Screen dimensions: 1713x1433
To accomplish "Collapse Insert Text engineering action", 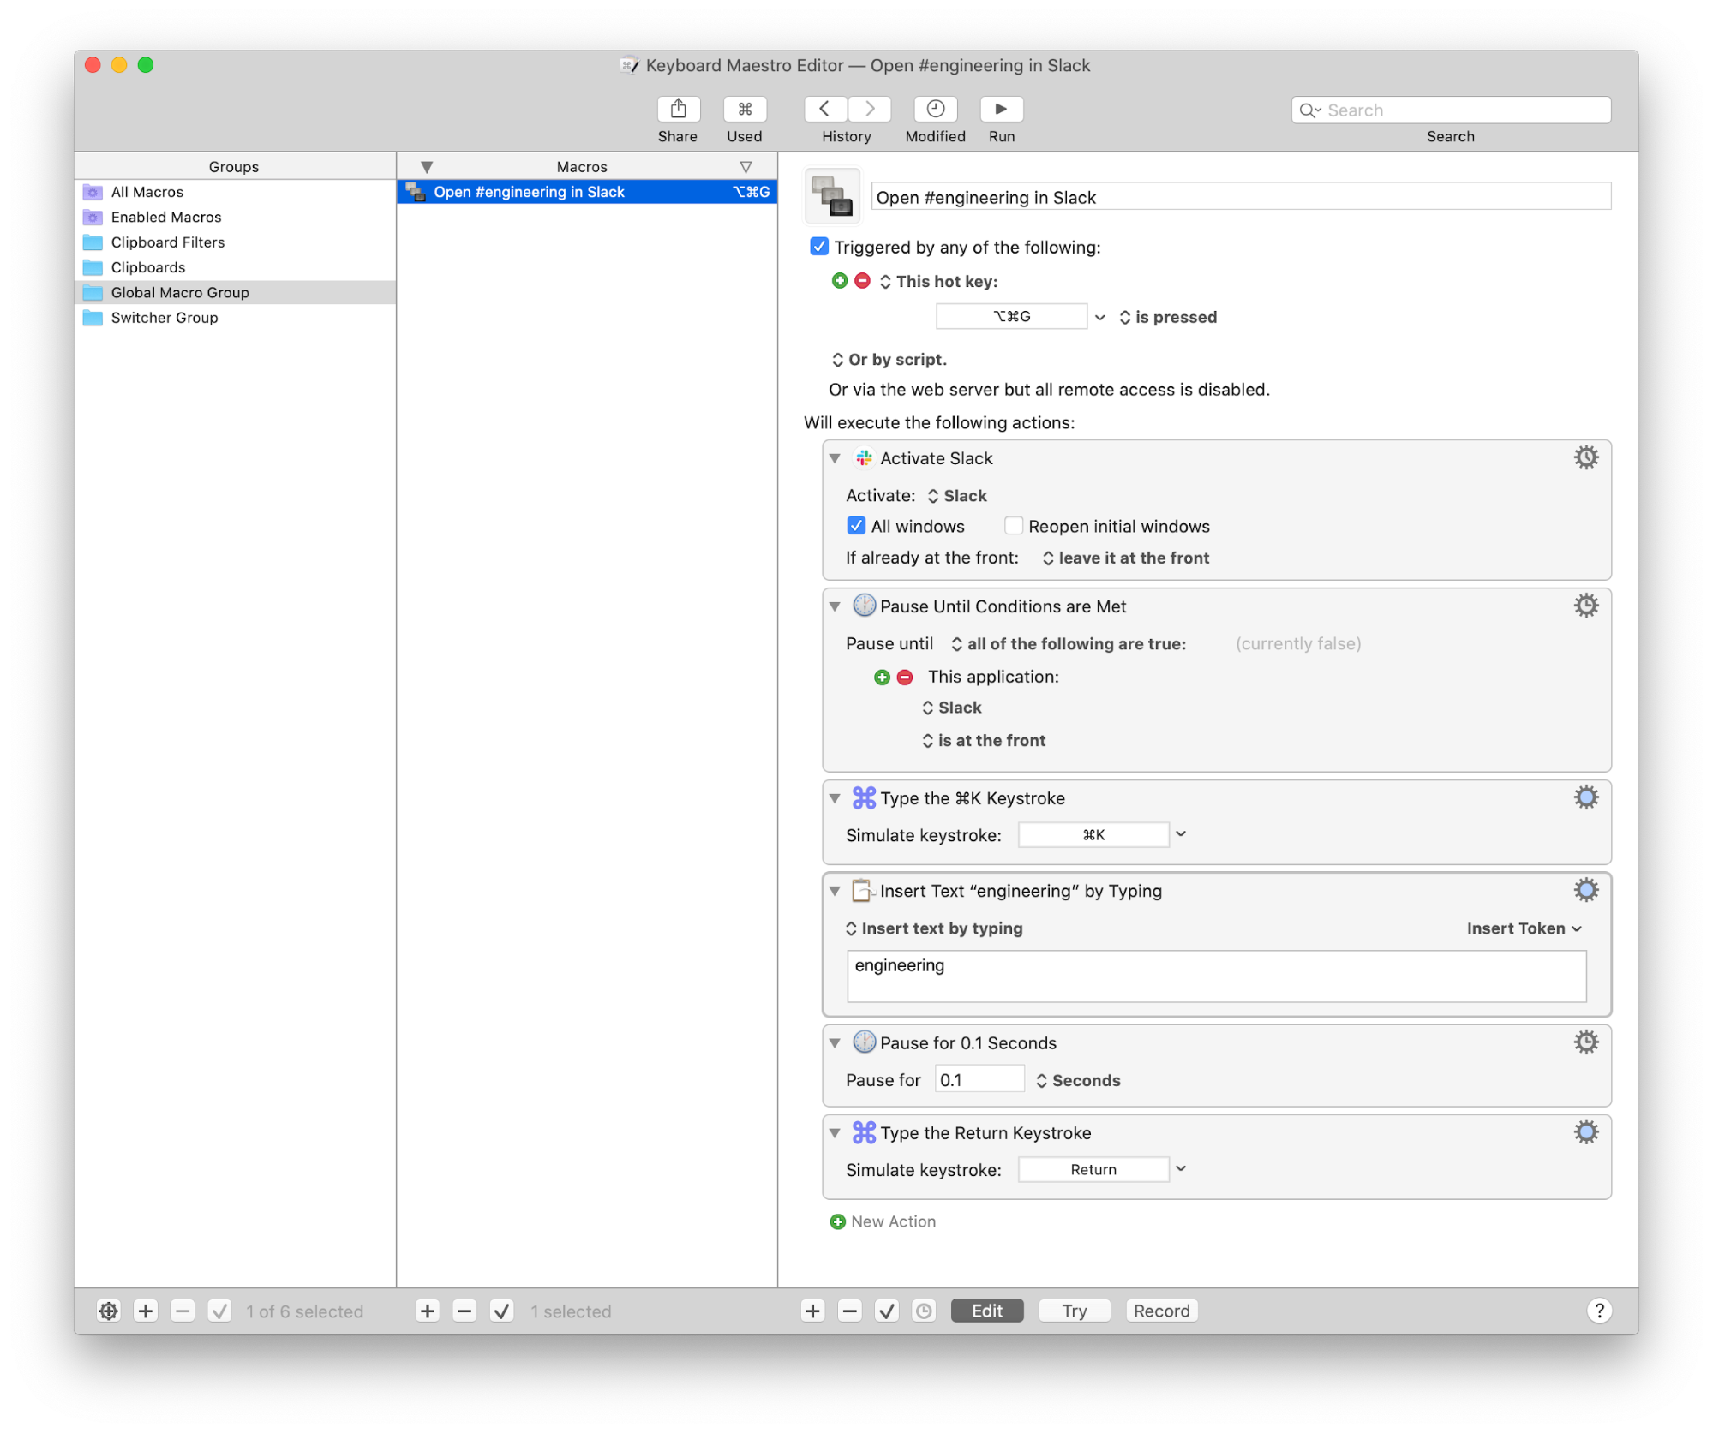I will tap(835, 891).
